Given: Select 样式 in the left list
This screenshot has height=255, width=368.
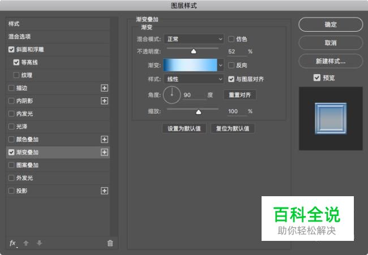Looking at the screenshot, I should (x=58, y=24).
